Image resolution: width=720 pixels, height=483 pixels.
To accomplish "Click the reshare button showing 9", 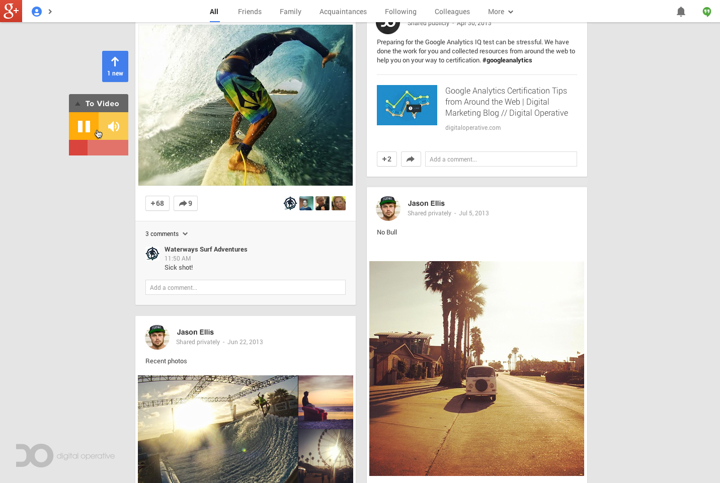I will tap(186, 203).
